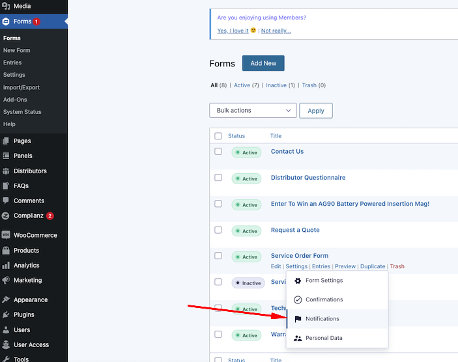The image size is (458, 362).
Task: Click Edit under Service Order Form
Action: pos(276,266)
